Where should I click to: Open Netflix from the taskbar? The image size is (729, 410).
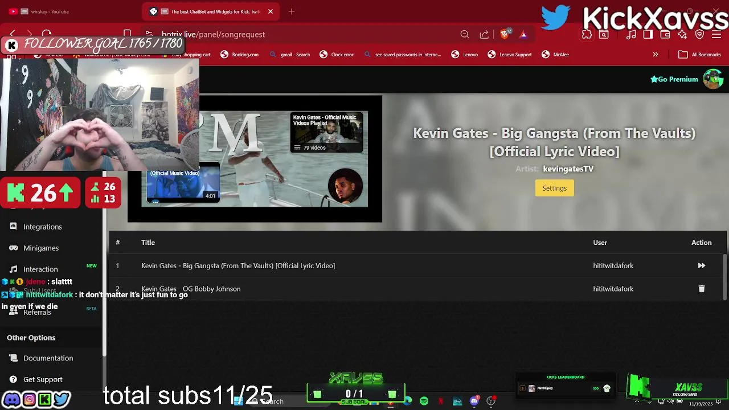pos(441,401)
